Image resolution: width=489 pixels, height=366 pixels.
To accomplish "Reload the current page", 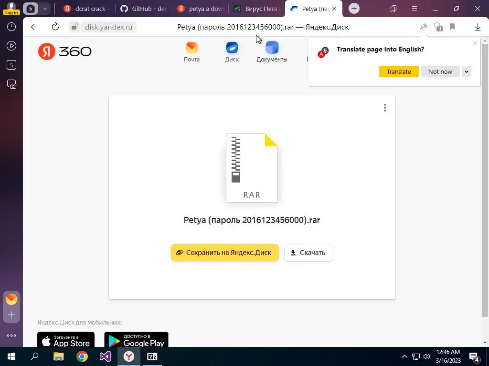I will (55, 27).
